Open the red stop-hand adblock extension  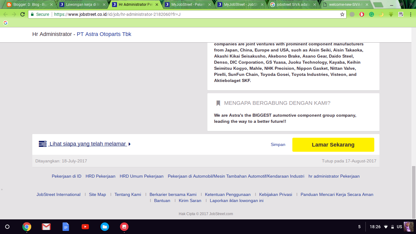coord(362,14)
